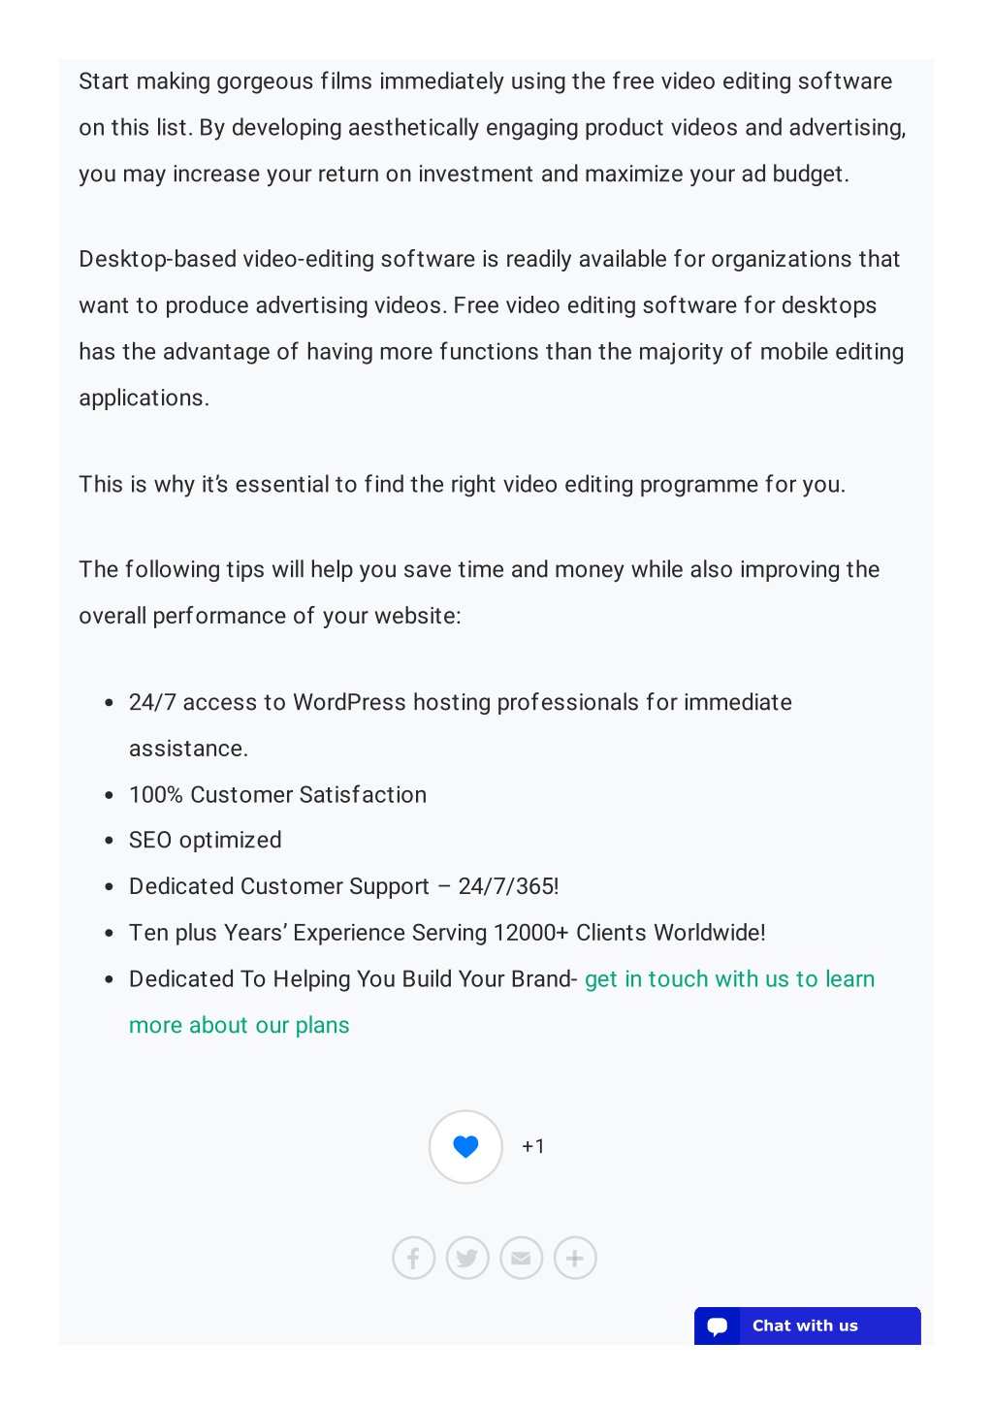Click the +1 like counter
The image size is (993, 1405).
[533, 1146]
